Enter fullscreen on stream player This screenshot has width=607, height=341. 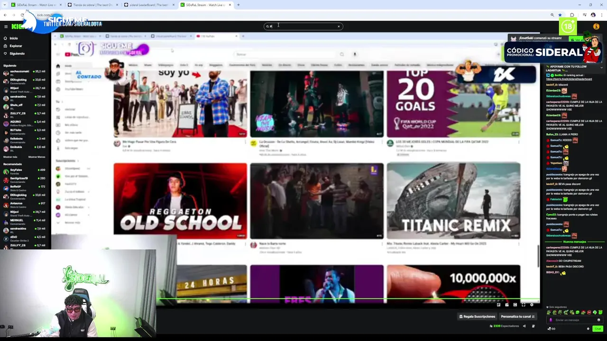(524, 305)
